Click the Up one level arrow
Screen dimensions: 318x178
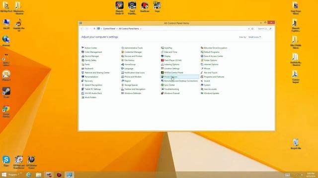point(94,29)
